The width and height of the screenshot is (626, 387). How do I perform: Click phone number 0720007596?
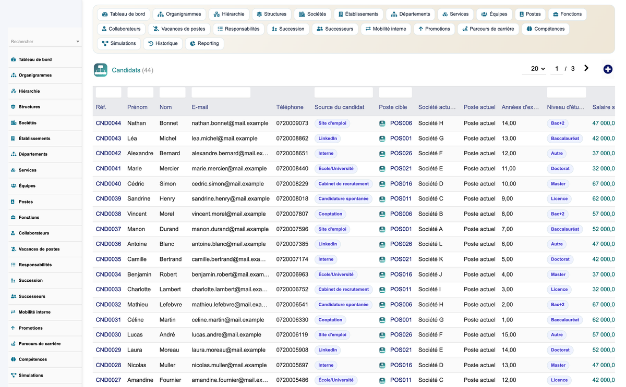pos(292,229)
